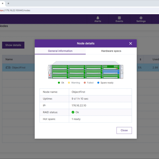
Task: Click the Node details dialog title
Action: click(86, 43)
